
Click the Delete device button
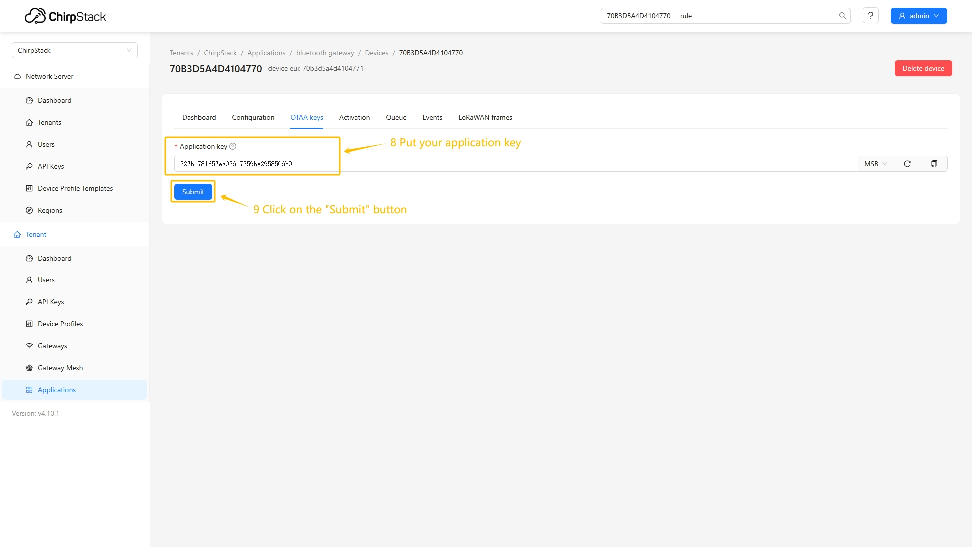pyautogui.click(x=923, y=68)
